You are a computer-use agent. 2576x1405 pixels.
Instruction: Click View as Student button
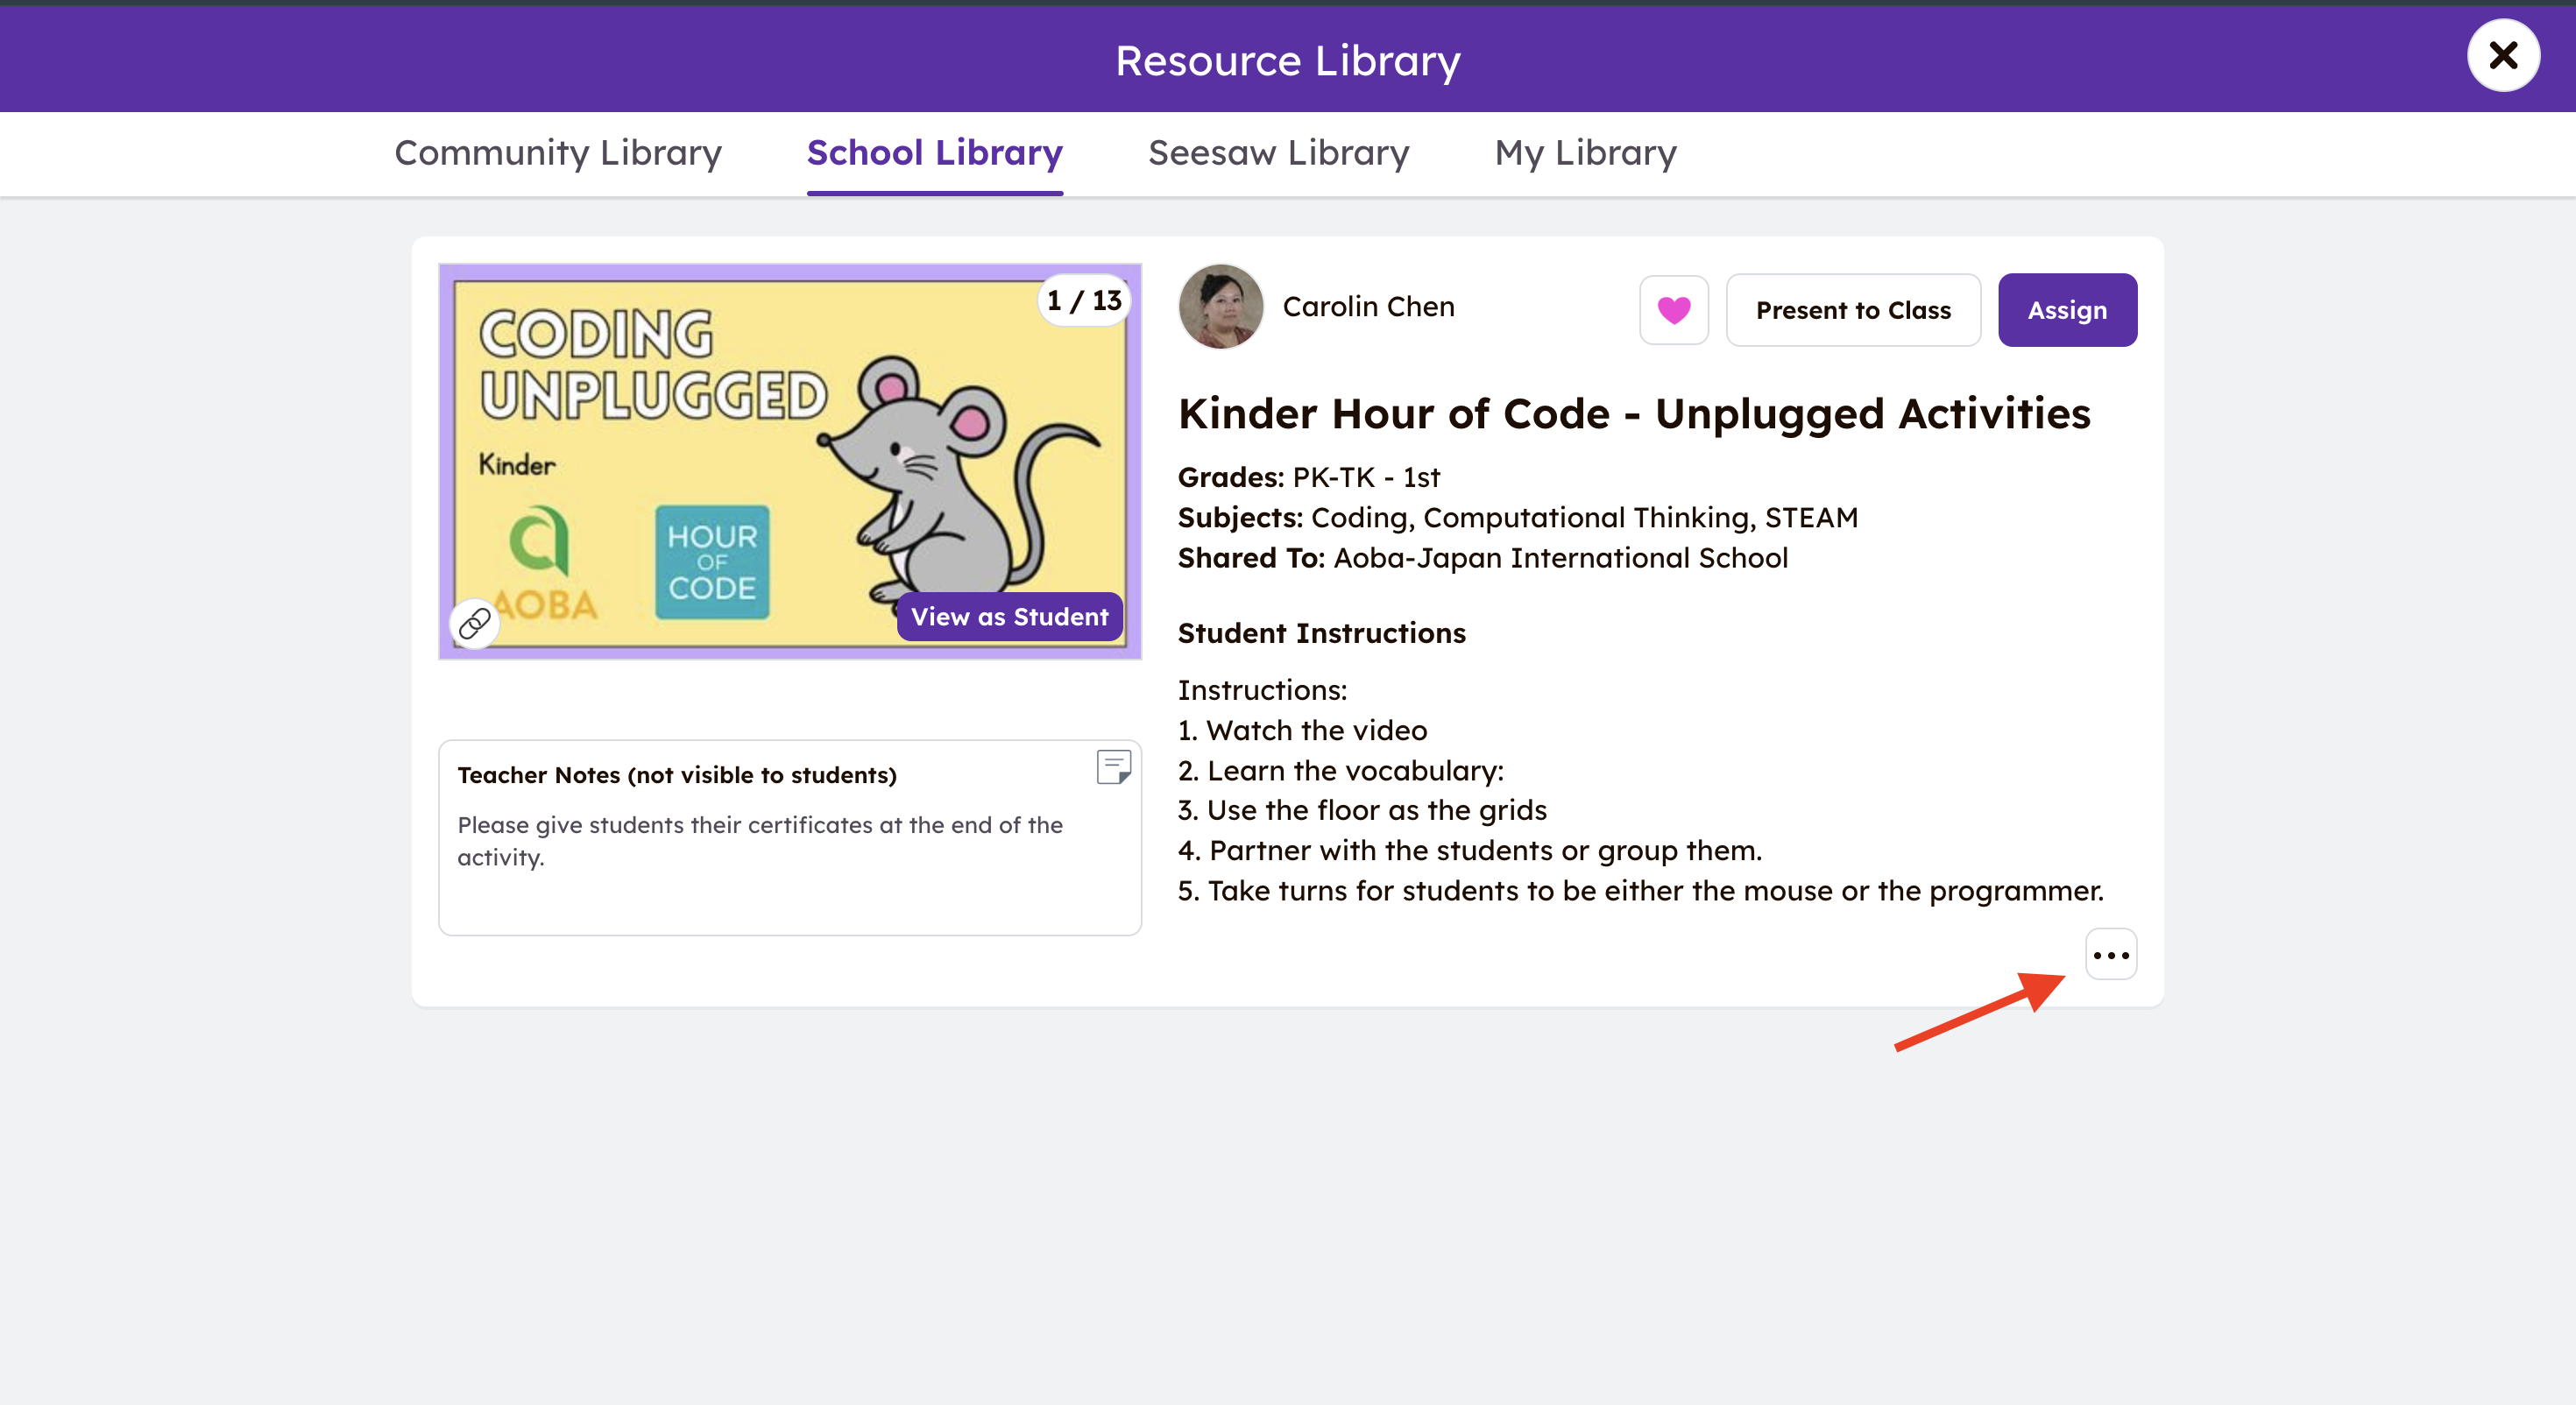(1009, 617)
